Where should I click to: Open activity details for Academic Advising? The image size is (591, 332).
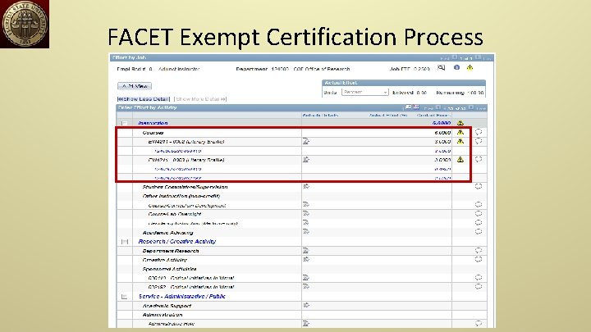306,232
